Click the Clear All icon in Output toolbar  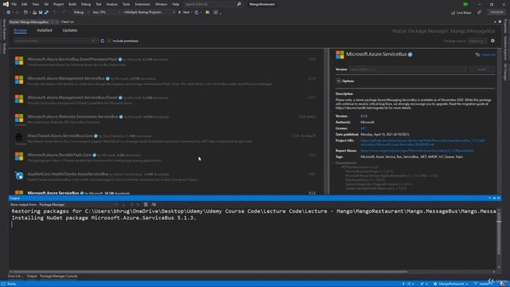click(146, 205)
